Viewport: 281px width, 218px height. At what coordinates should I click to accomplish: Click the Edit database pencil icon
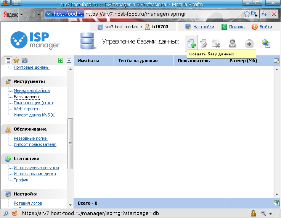(203, 43)
